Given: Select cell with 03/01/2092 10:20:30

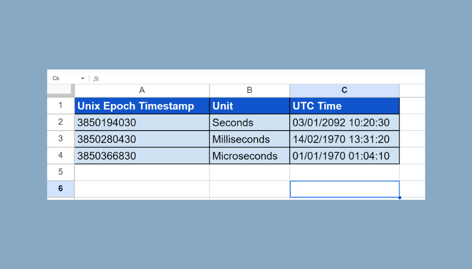Looking at the screenshot, I should (344, 123).
